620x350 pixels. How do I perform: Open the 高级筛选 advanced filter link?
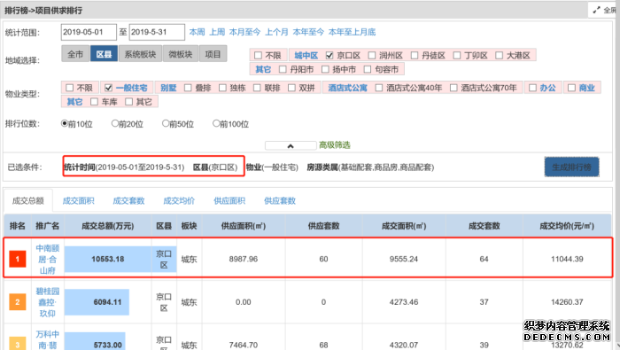(335, 145)
